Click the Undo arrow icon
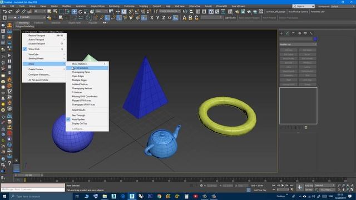Image resolution: width=356 pixels, height=200 pixels. (4, 12)
